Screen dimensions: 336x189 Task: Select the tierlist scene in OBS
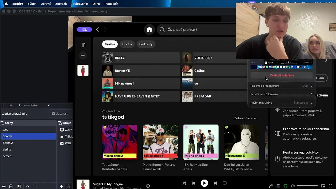tap(28, 149)
